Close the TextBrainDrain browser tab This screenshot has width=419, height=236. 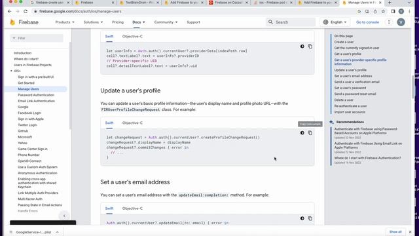[x=158, y=3]
